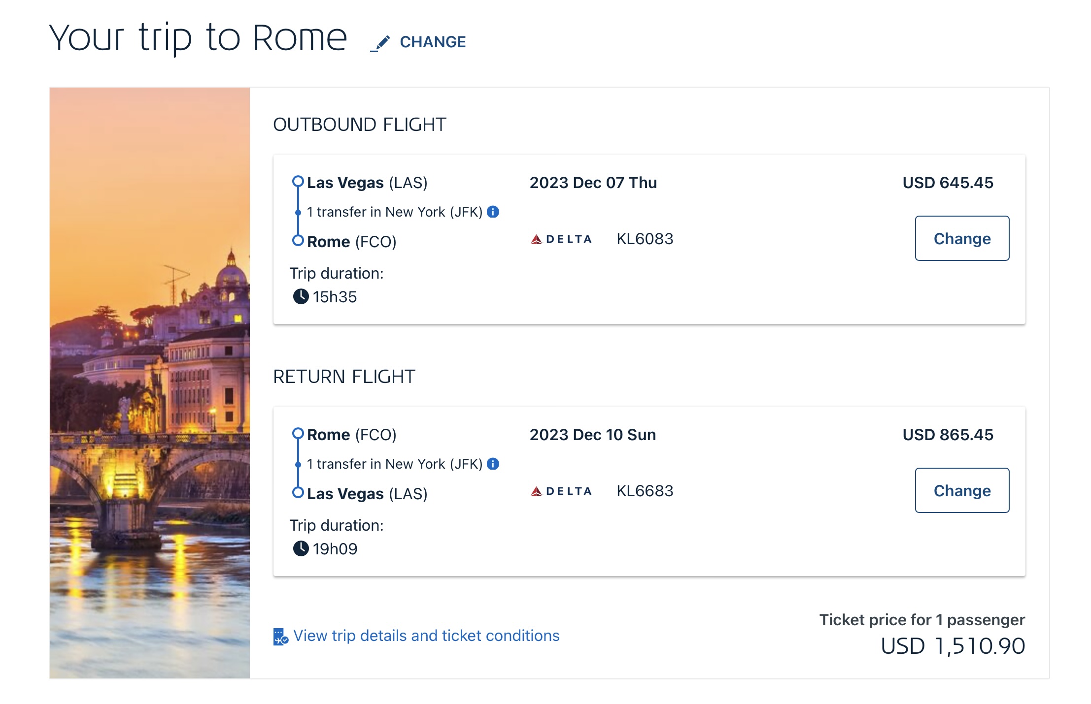Click the outbound trip duration clock icon

click(301, 296)
